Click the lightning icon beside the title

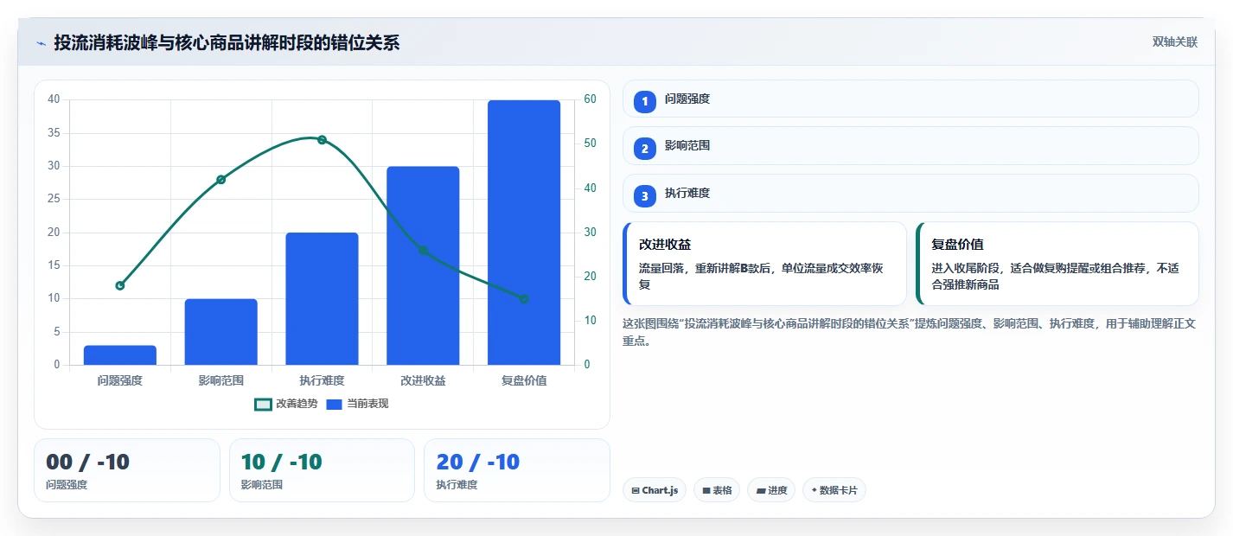(x=42, y=42)
